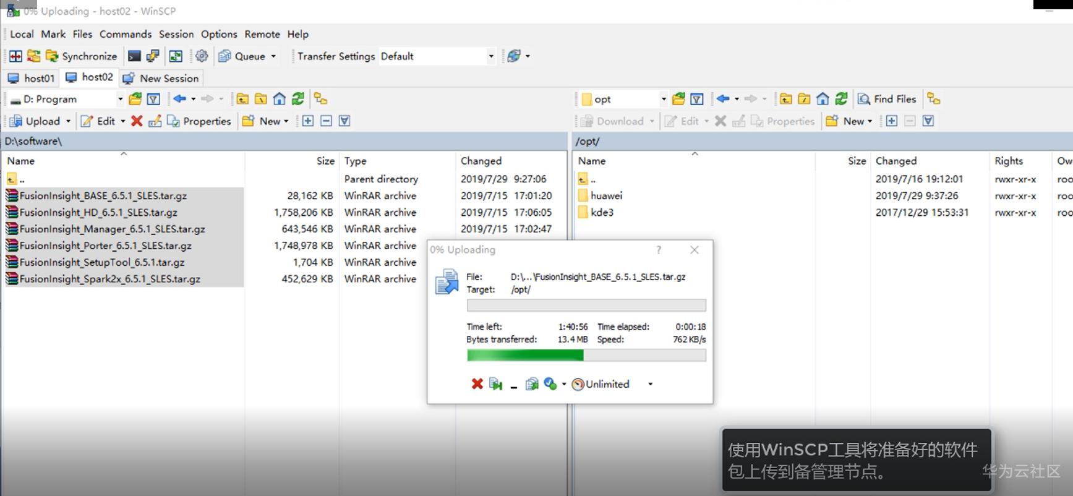Screen dimensions: 1073x496
Task: Click the green overall upload progress bar
Action: tap(586, 355)
